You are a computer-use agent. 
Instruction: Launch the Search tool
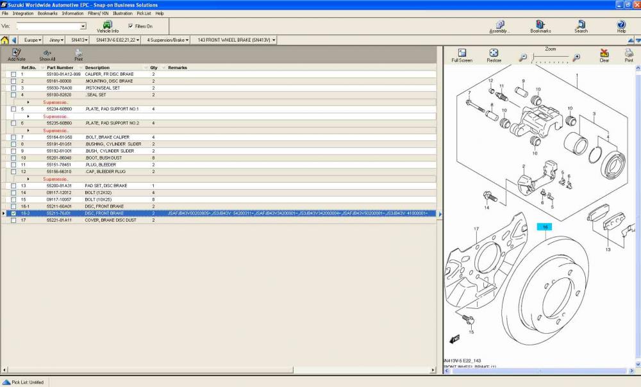[581, 26]
